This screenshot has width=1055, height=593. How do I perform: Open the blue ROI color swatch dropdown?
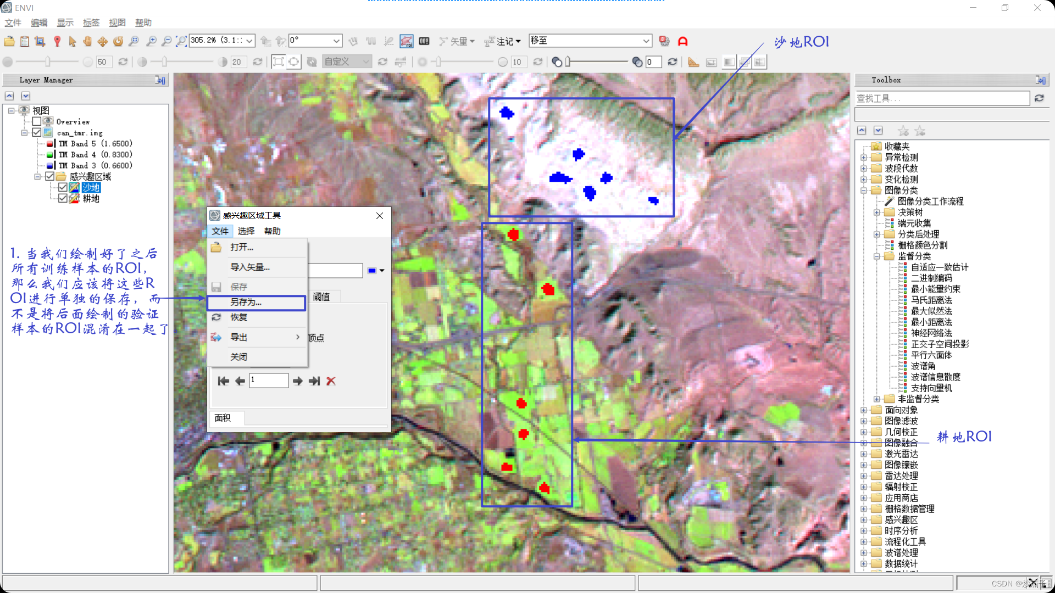point(382,271)
